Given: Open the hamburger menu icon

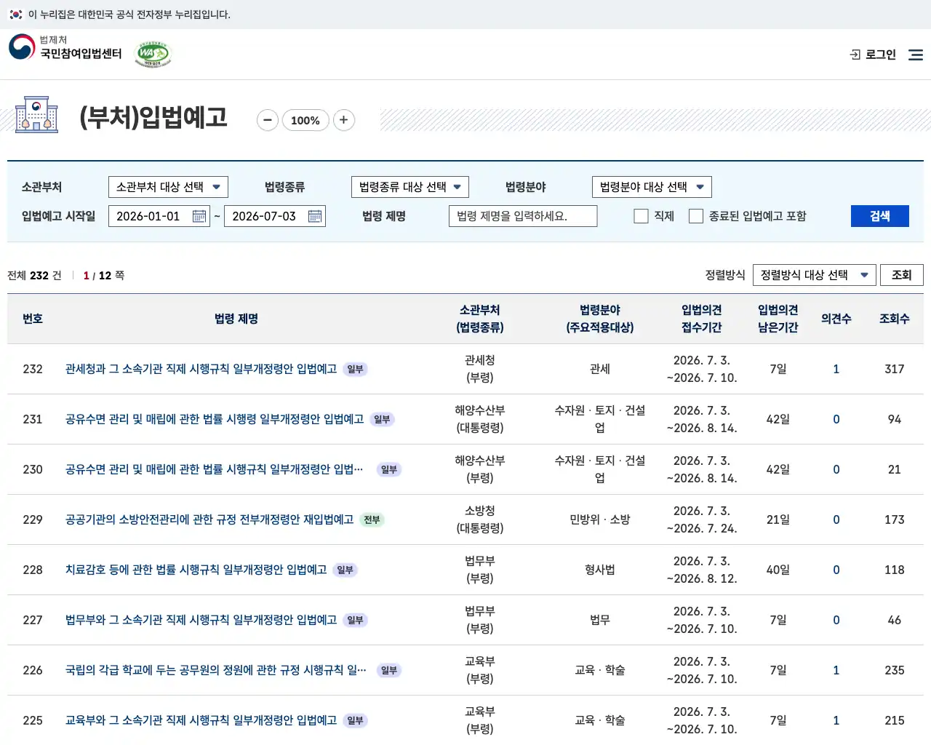Looking at the screenshot, I should tap(916, 55).
